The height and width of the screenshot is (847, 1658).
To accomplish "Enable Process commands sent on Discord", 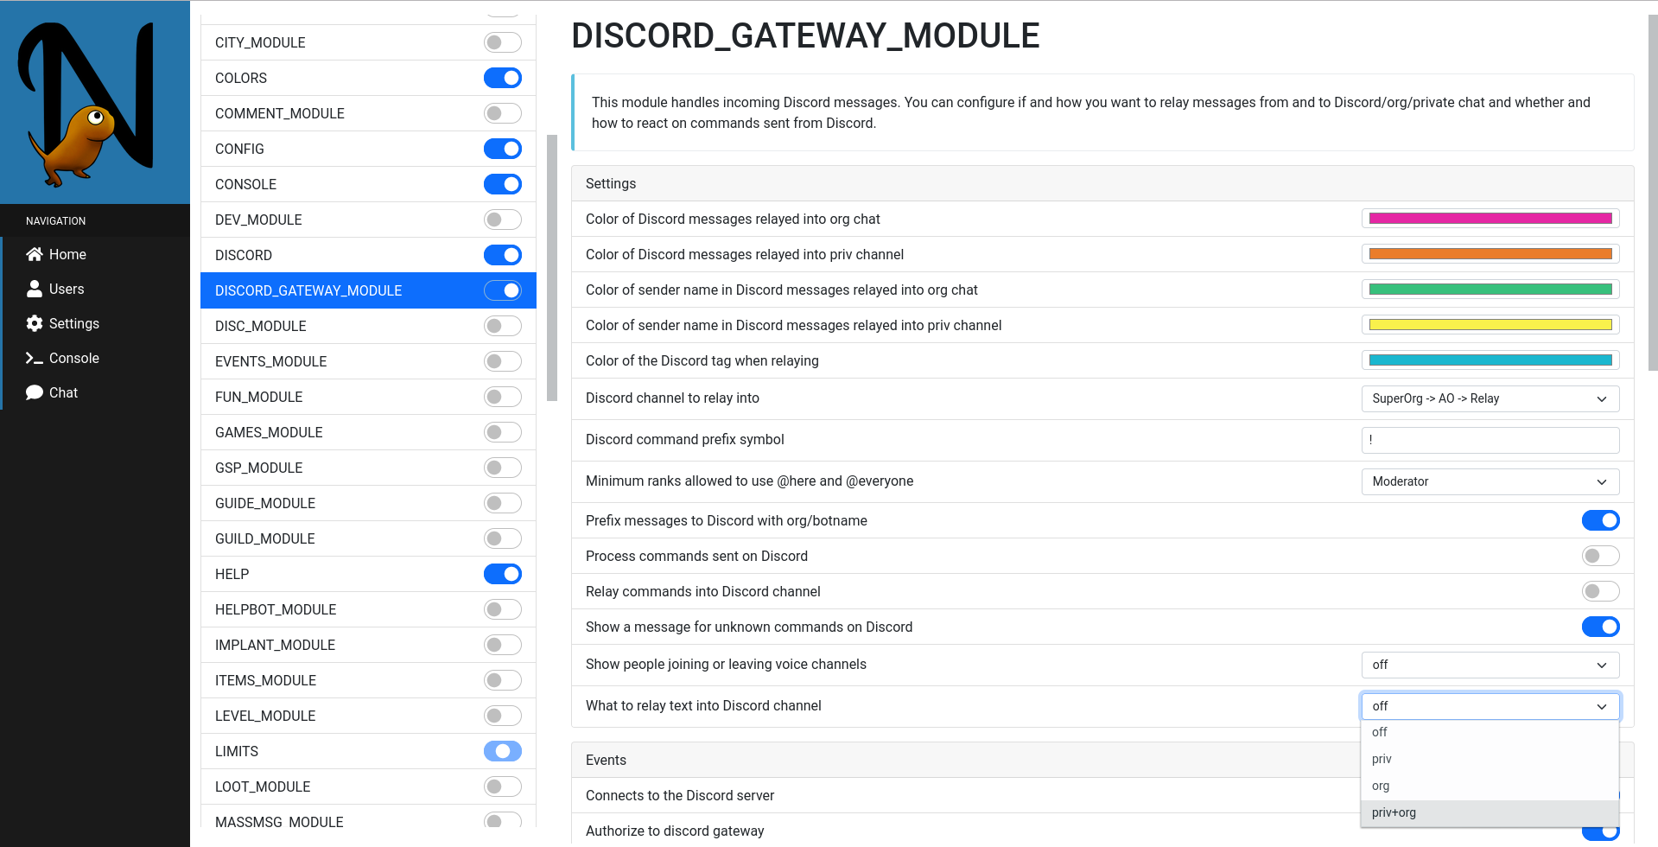I will [1600, 556].
